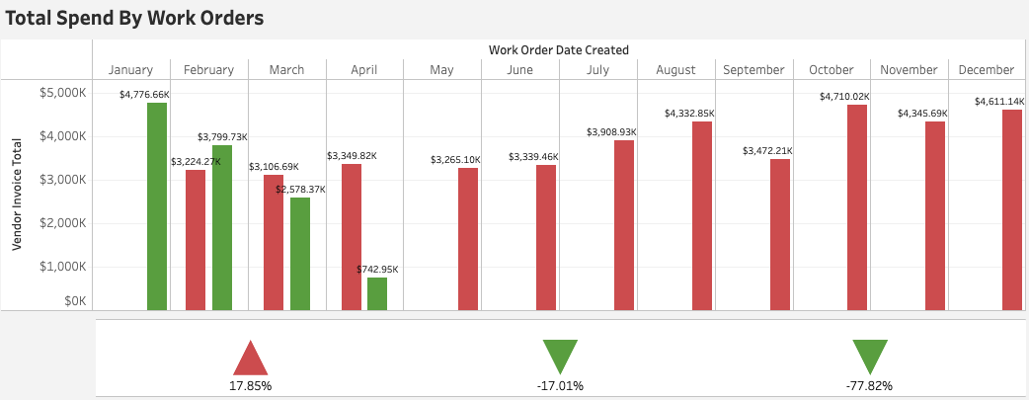Viewport: 1029px width, 400px height.
Task: Click the Work Order Date Created header
Action: click(x=558, y=49)
